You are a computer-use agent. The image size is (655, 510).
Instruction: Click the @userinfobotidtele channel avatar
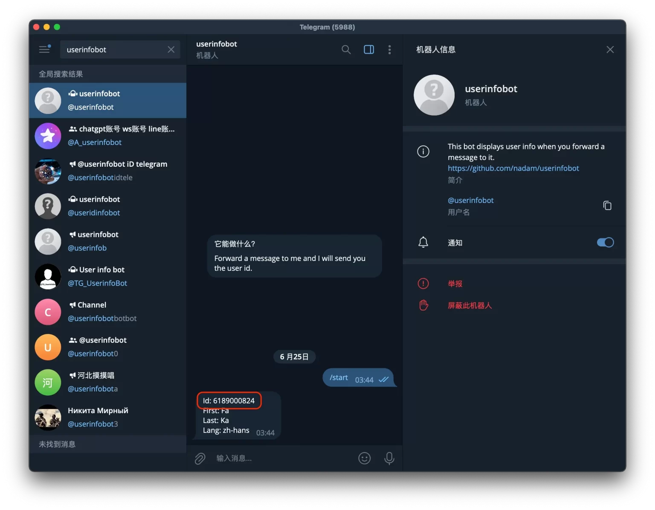click(x=48, y=171)
